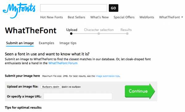The height and width of the screenshot is (112, 185).
Task: Click the Upload an image file label
Action: coord(23,87)
